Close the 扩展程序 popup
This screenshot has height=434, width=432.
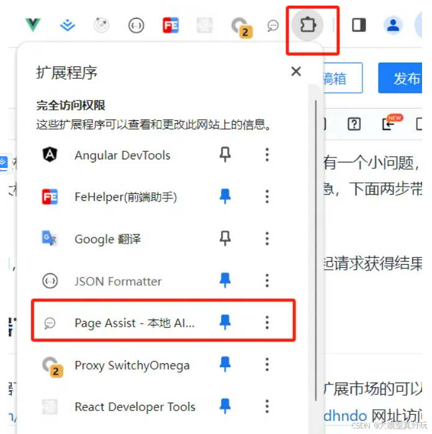point(296,71)
